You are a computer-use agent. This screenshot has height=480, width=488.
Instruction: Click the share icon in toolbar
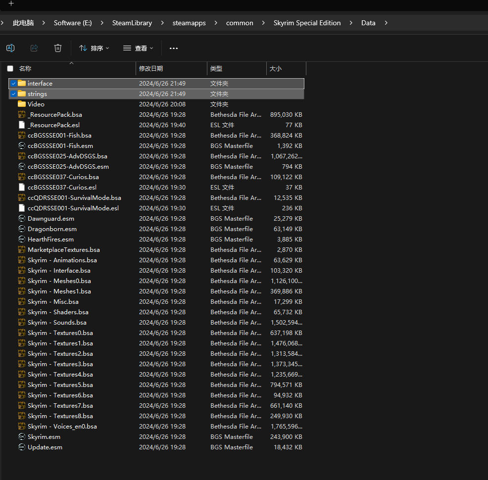34,48
